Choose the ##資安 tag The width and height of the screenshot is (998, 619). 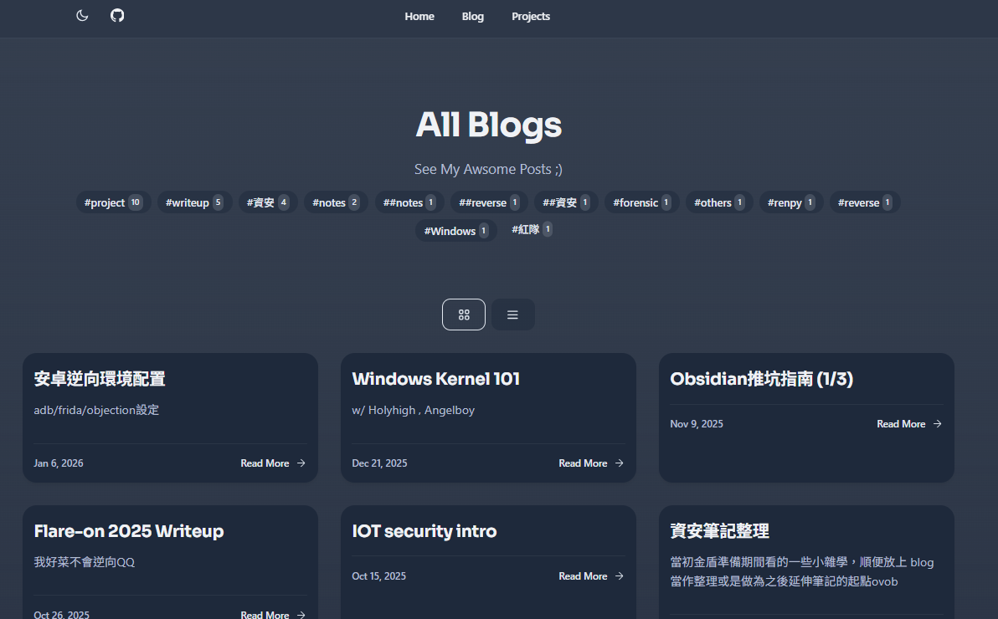point(566,202)
